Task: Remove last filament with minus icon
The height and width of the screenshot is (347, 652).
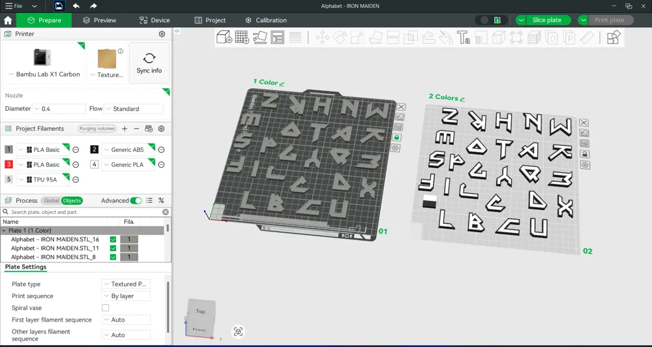Action: tap(136, 129)
